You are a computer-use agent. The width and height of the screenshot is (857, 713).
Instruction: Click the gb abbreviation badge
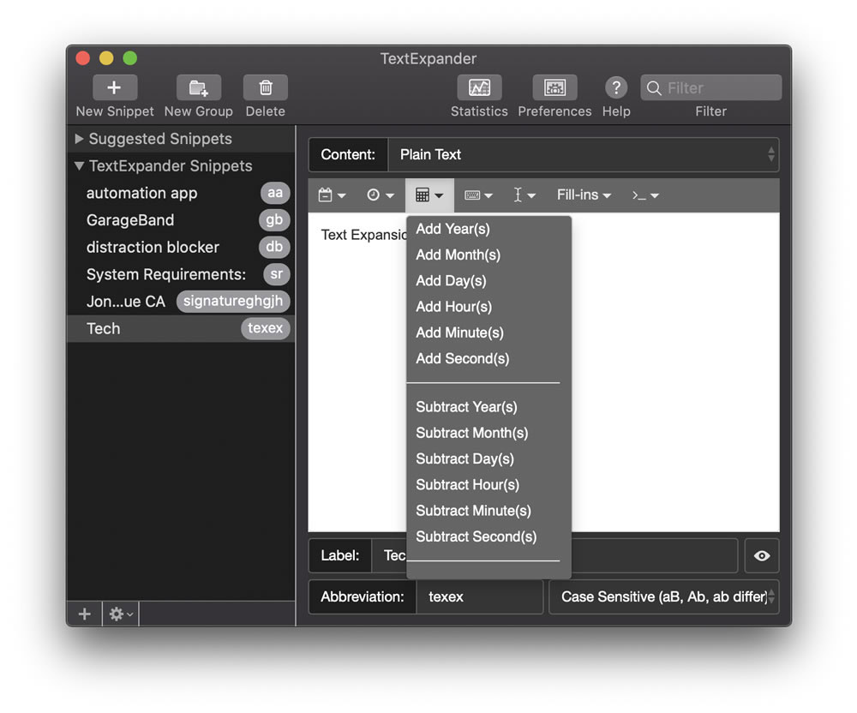click(x=274, y=220)
